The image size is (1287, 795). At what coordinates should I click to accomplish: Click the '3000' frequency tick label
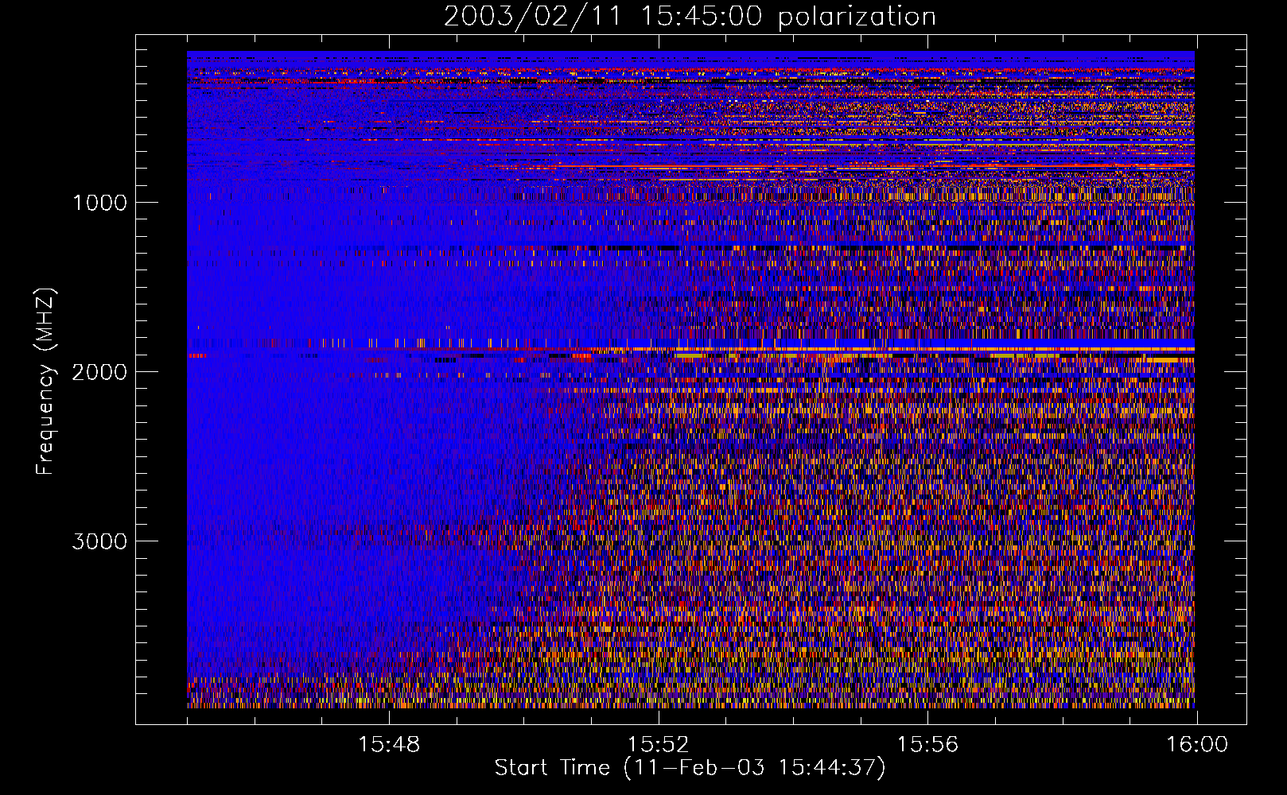(99, 541)
